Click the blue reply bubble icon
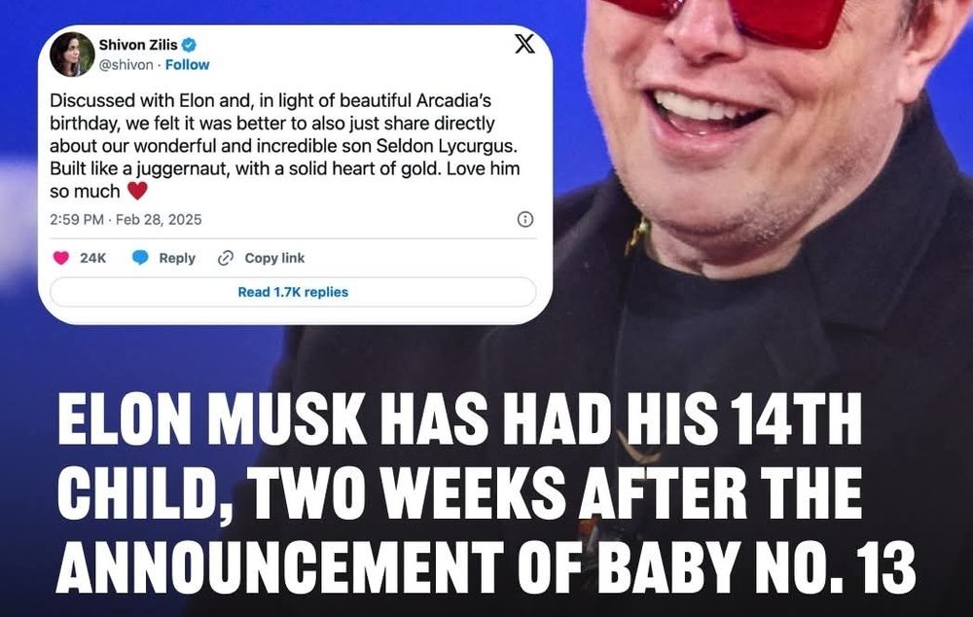This screenshot has width=973, height=617. (x=140, y=258)
